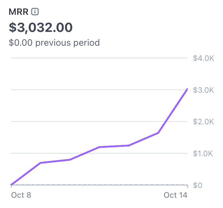223x208 pixels.
Task: Click the dashed previous period baseline
Action: click(x=99, y=184)
